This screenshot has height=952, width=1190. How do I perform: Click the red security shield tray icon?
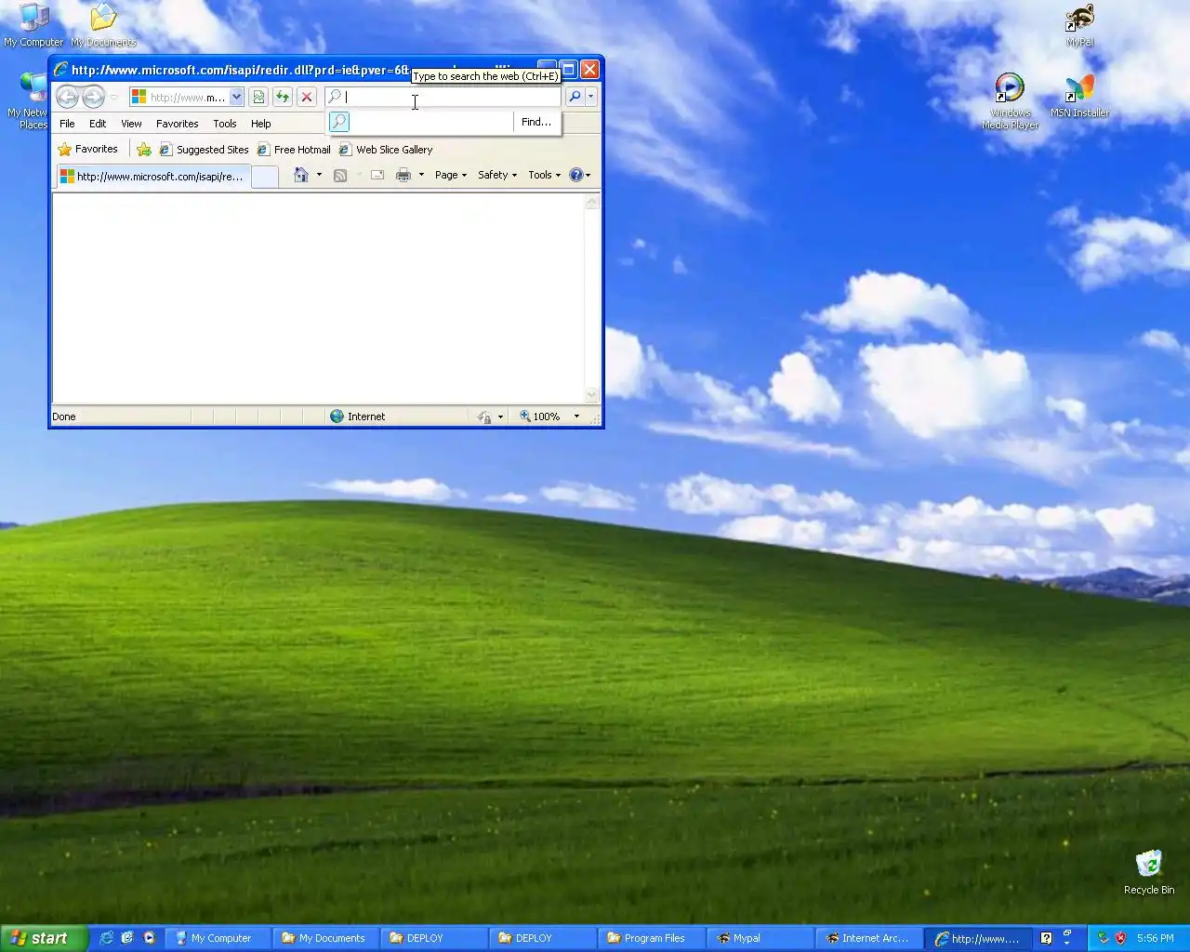(x=1120, y=938)
